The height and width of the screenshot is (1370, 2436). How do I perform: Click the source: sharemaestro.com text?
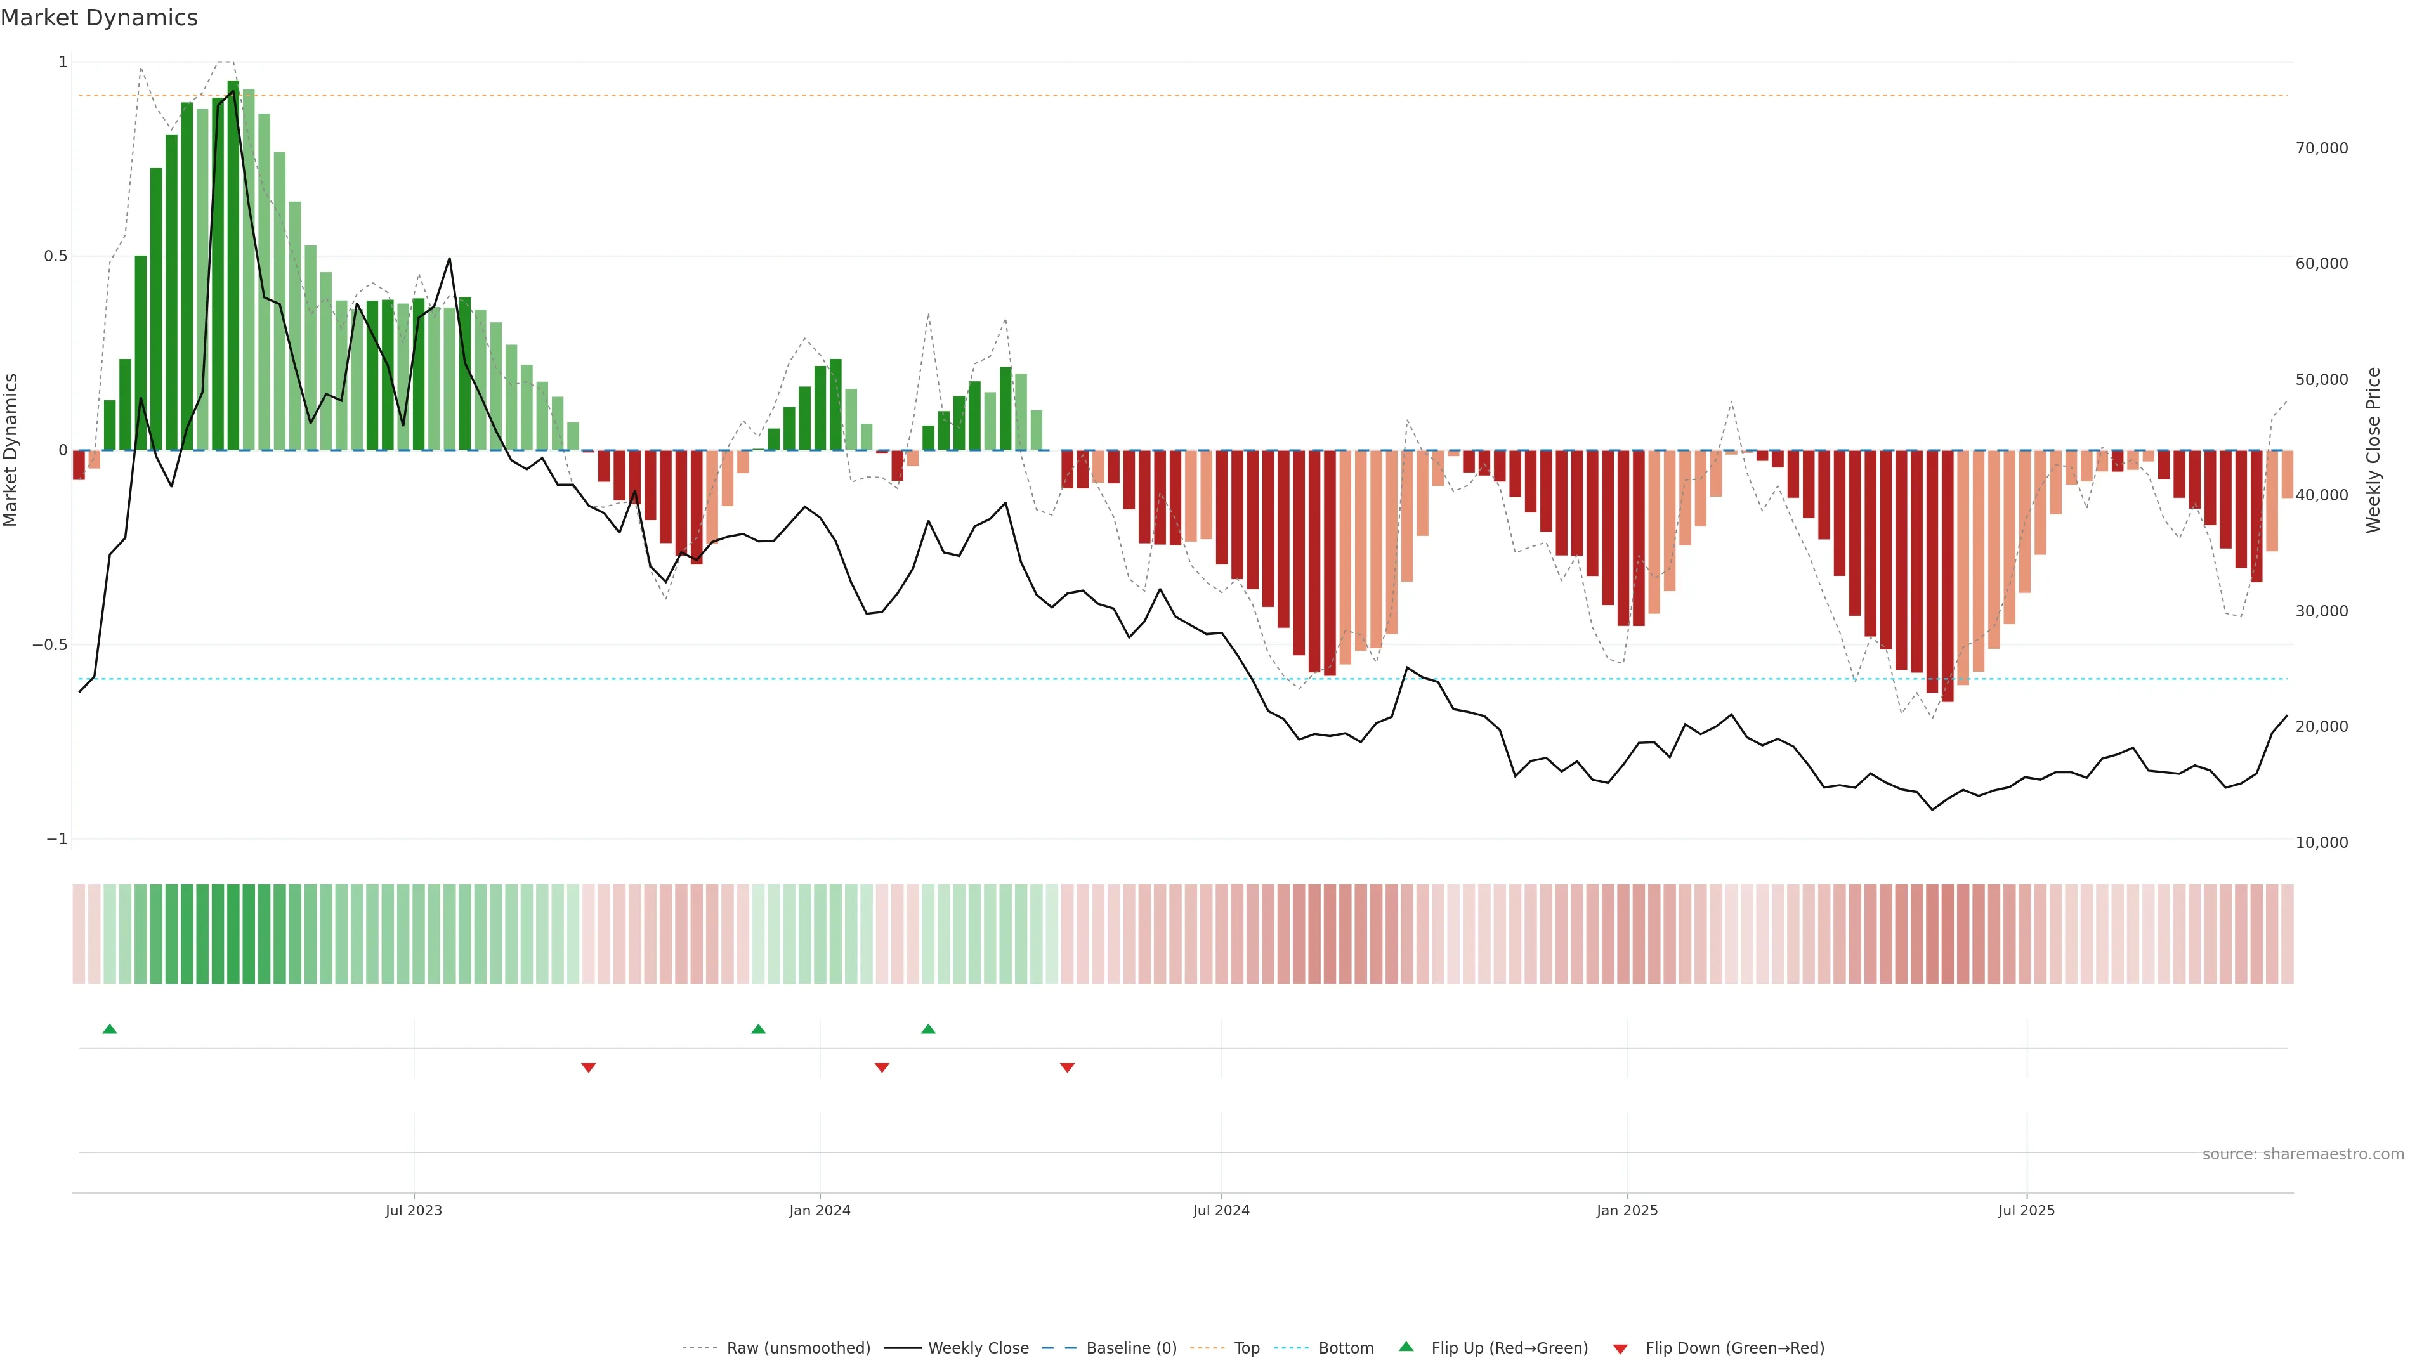(x=2303, y=1154)
